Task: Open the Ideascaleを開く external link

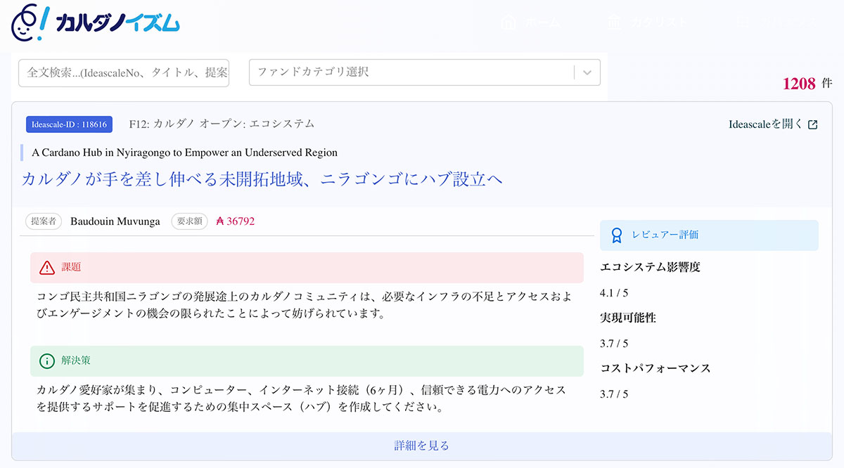Action: pos(773,124)
